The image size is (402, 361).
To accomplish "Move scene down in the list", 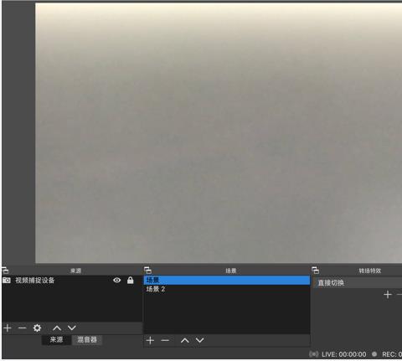I will [199, 340].
